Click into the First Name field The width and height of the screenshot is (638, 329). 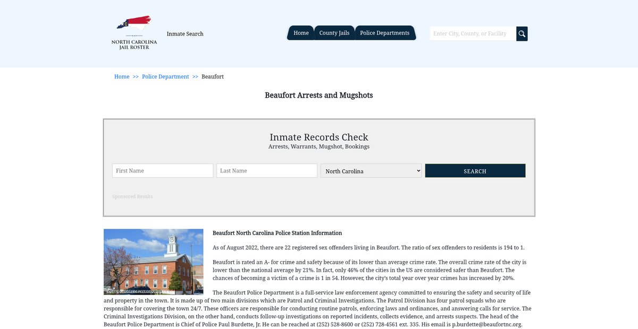(163, 170)
